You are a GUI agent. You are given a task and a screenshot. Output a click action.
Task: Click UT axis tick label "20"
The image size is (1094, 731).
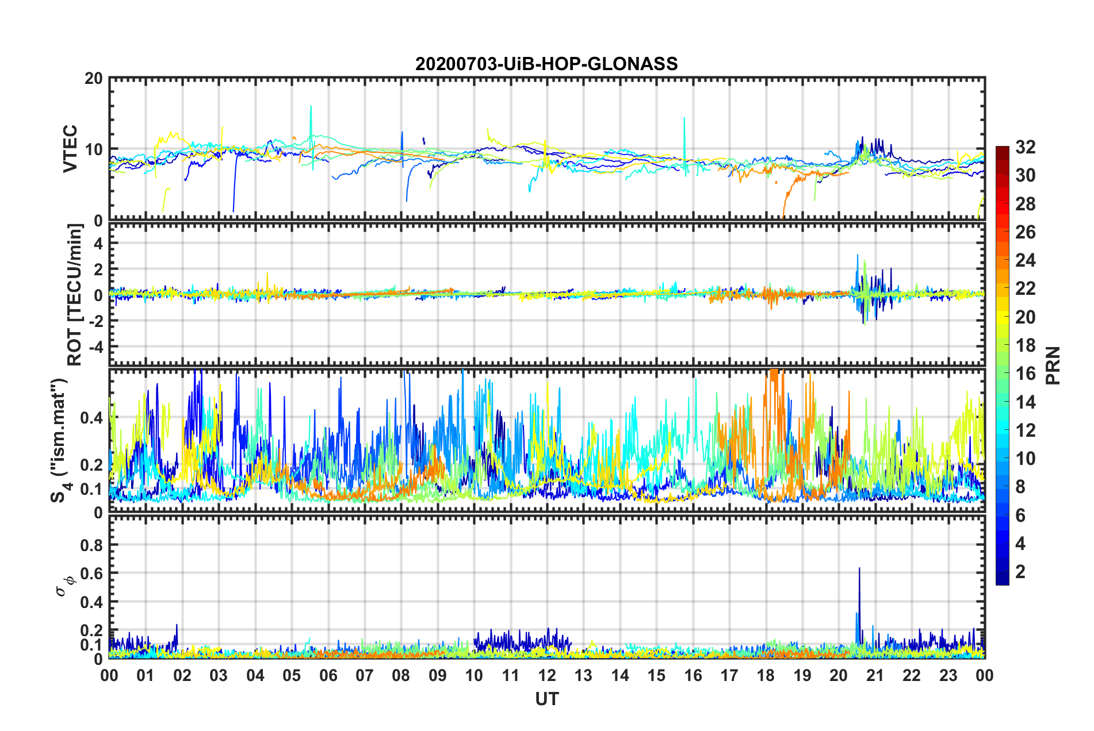tap(839, 675)
